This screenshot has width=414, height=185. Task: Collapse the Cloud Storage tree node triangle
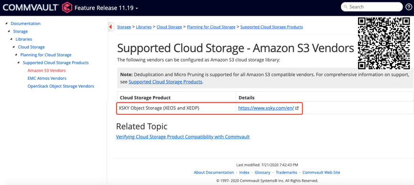point(14,47)
